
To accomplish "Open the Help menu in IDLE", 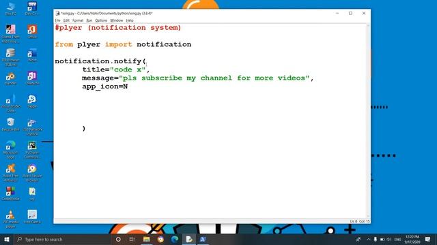I will coord(130,20).
